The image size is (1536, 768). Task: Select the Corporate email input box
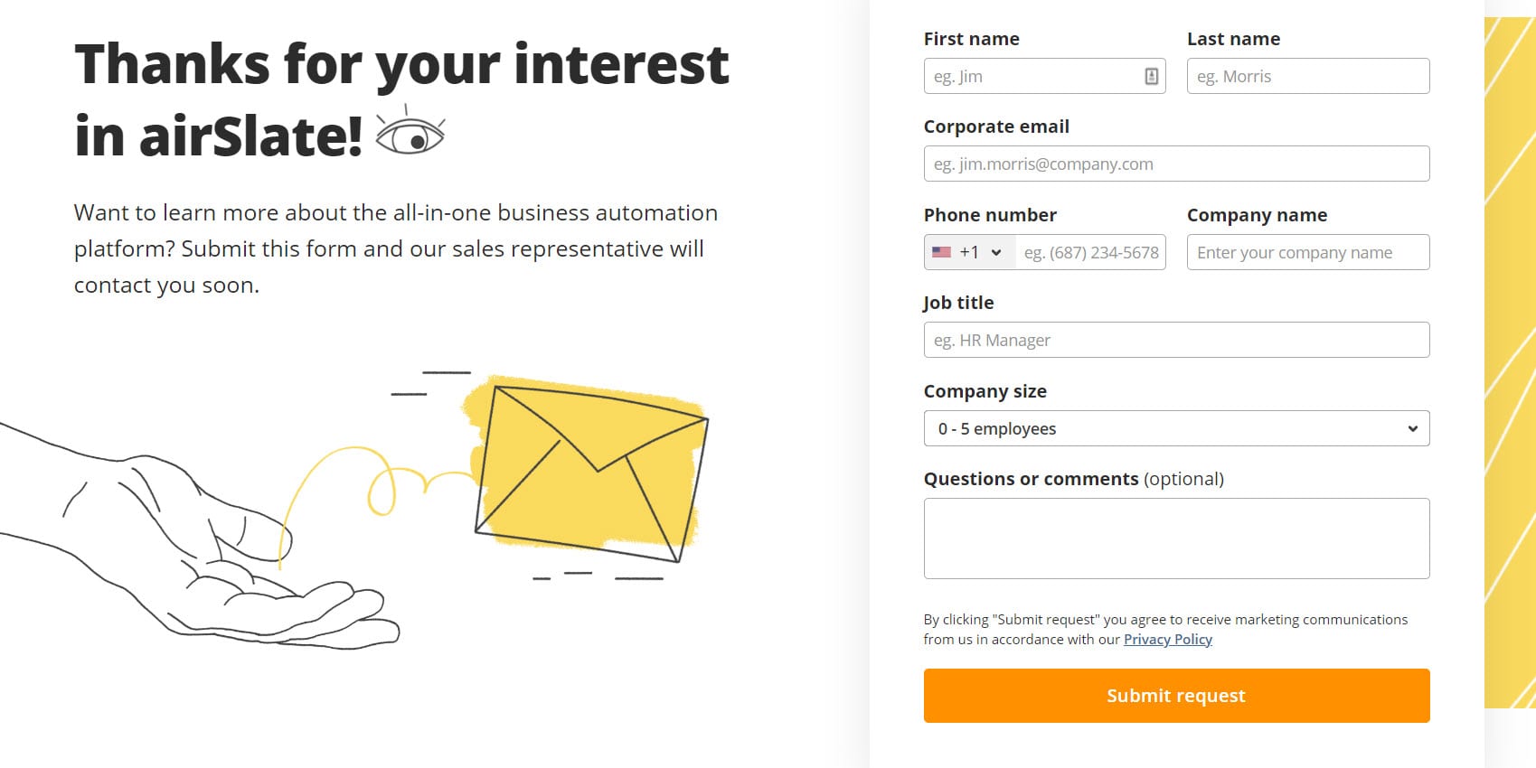(x=1176, y=164)
